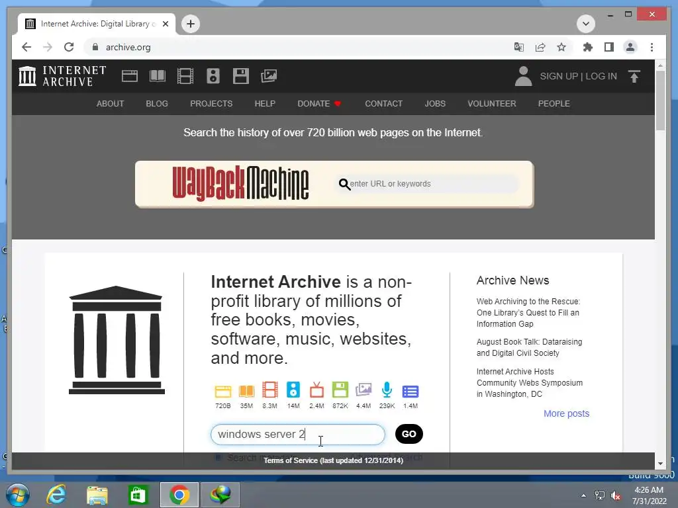The height and width of the screenshot is (508, 678).
Task: Expand the tab search chevron
Action: 586,24
